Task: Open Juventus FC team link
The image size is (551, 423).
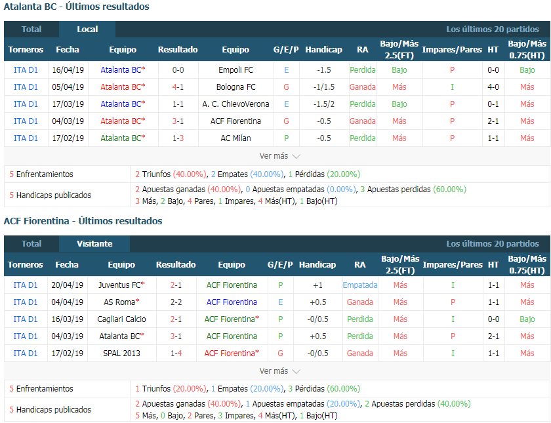Action: [121, 285]
